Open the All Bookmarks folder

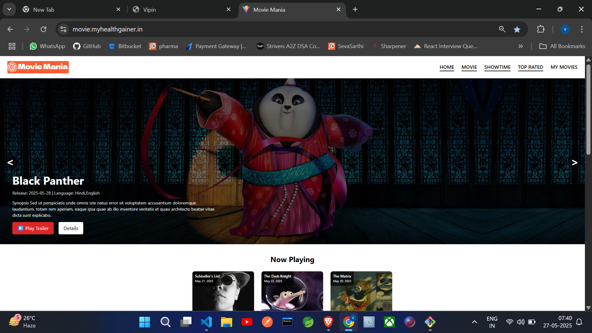[x=562, y=46]
